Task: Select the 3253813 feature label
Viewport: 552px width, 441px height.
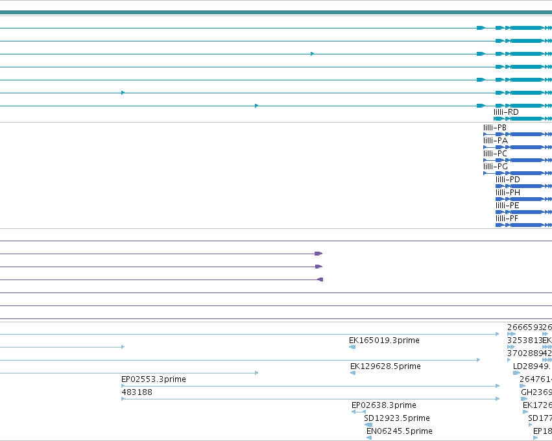Action: coord(525,340)
